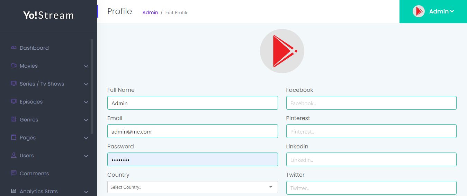The image size is (467, 196).
Task: Expand the Genres submenu chevron
Action: pos(86,120)
